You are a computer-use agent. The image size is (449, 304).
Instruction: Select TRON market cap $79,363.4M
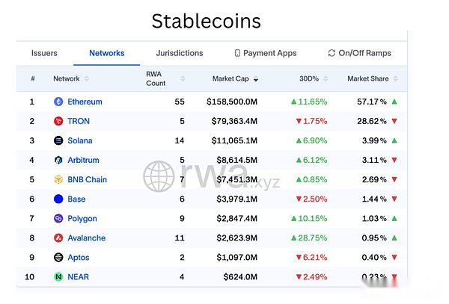tap(234, 121)
